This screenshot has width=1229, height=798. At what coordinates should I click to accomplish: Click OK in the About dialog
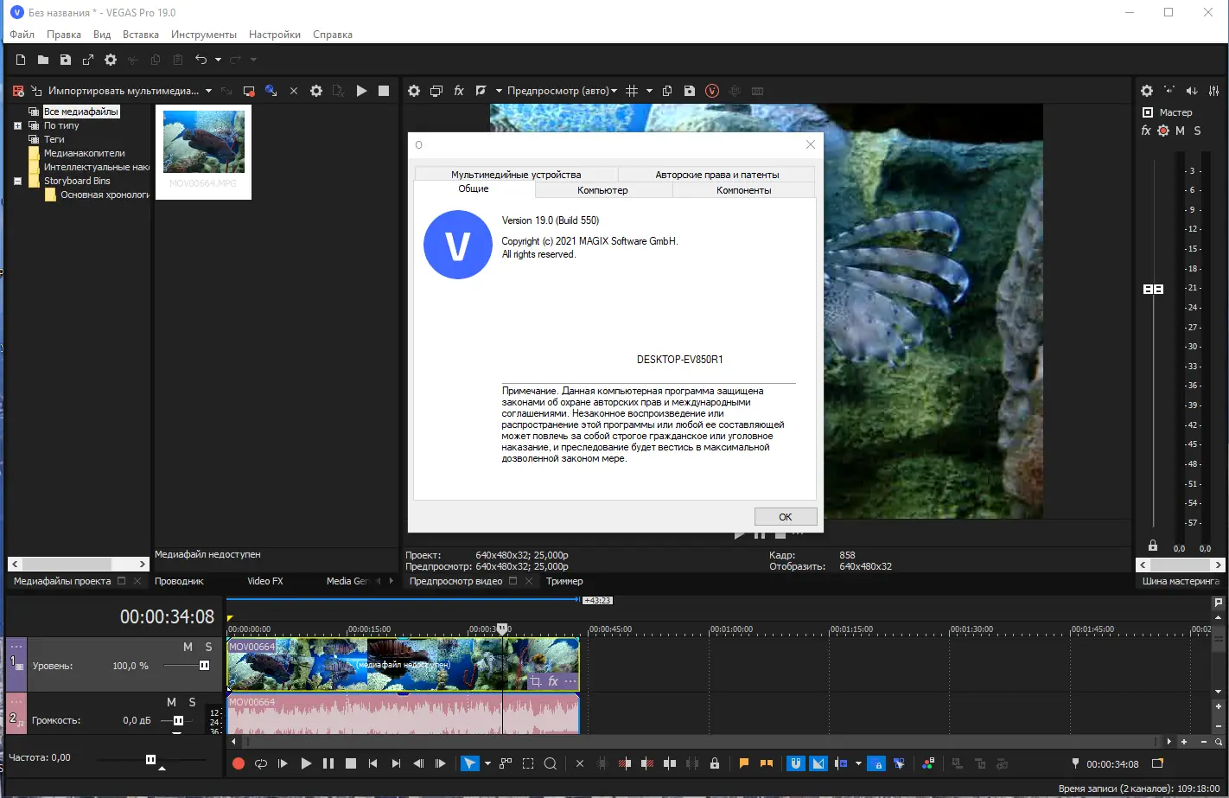(785, 516)
